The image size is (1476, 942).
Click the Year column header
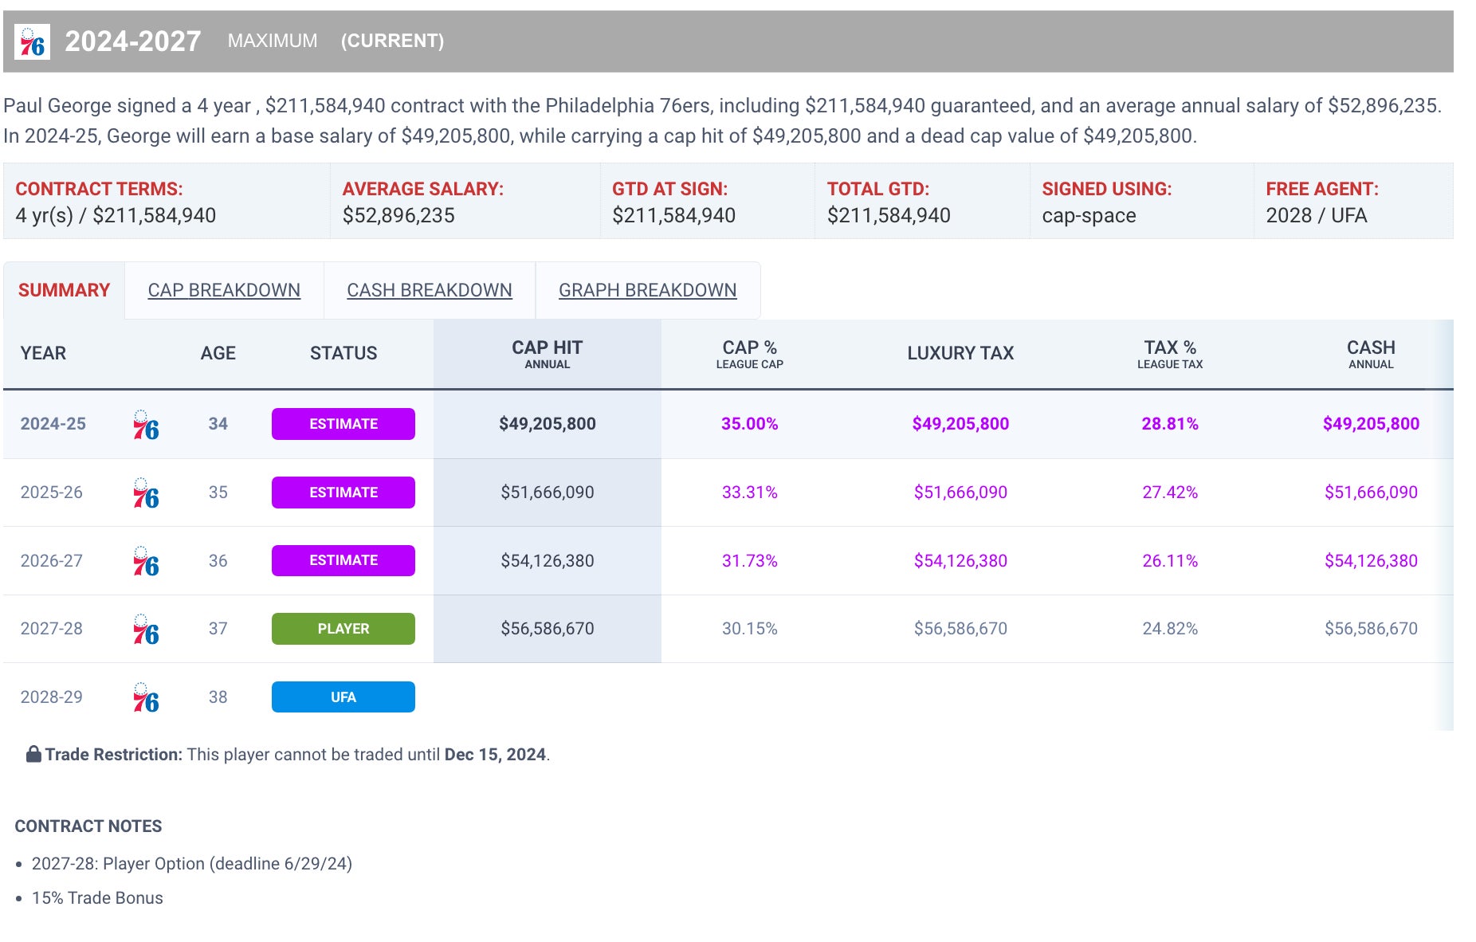43,353
